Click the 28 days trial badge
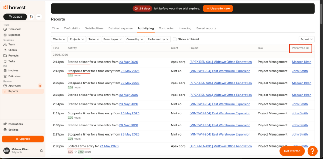This screenshot has height=159, width=323. (142, 9)
